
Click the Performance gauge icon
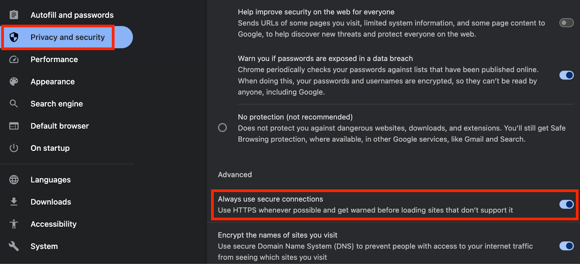[14, 59]
